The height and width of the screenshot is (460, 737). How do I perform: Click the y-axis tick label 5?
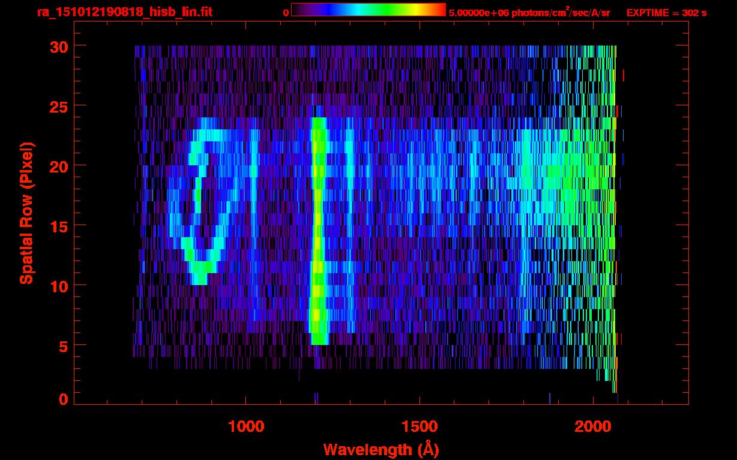pos(63,346)
